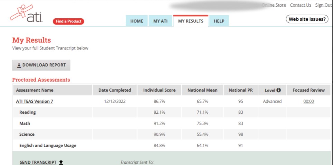Select the Reading row label

point(27,112)
